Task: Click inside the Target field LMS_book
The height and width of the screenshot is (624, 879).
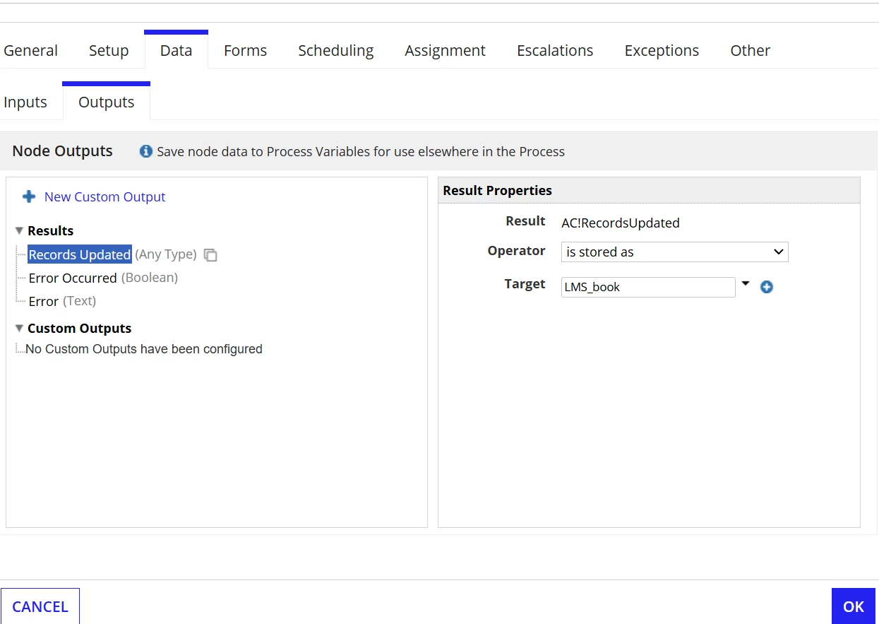Action: click(x=648, y=287)
